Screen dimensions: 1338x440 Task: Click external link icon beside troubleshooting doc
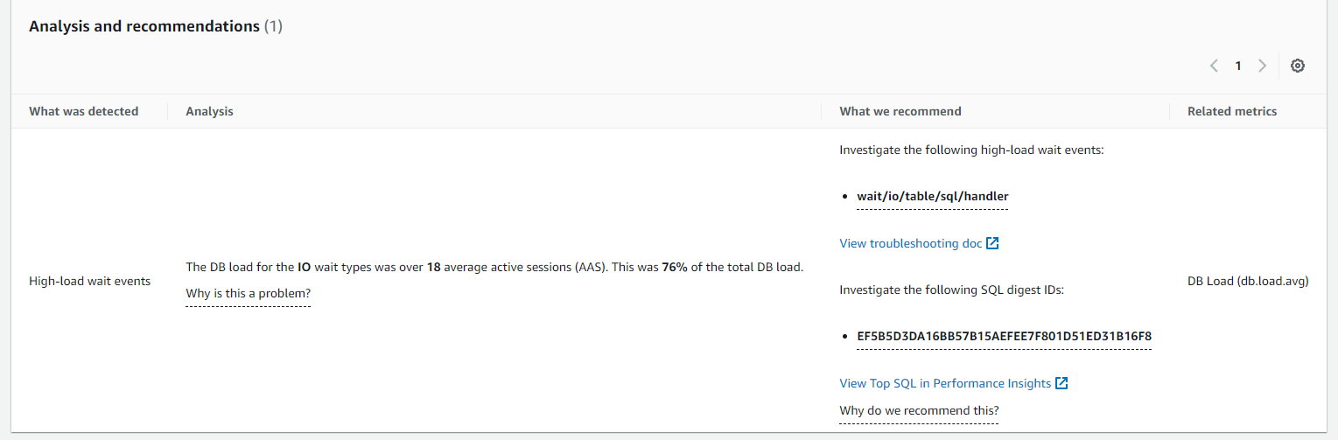pyautogui.click(x=992, y=243)
